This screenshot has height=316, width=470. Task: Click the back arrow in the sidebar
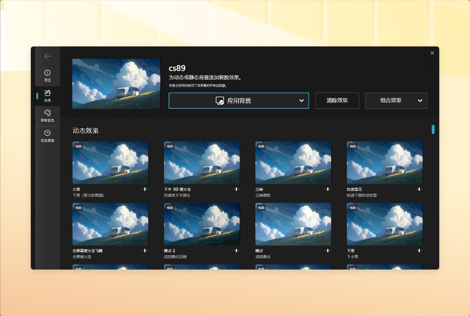(47, 56)
